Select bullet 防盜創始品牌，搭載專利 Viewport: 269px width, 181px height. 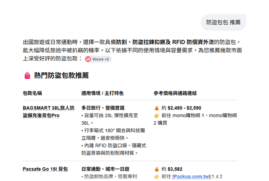pos(109,177)
